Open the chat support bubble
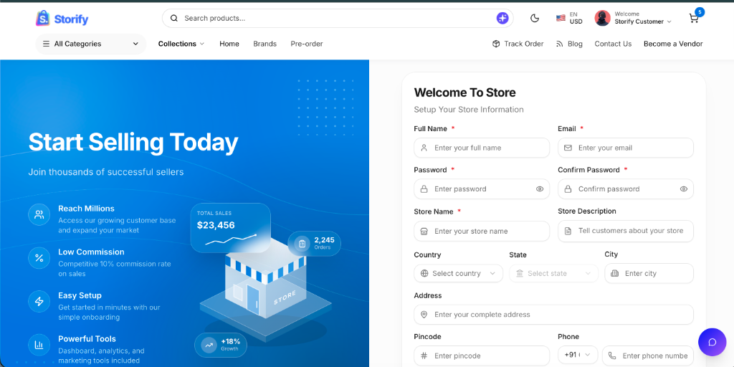The height and width of the screenshot is (367, 734). 712,342
